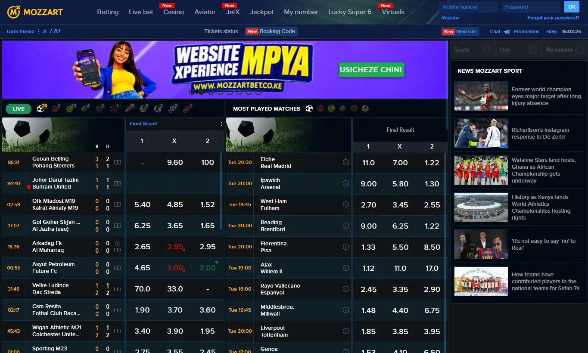The height and width of the screenshot is (353, 588).
Task: Show tennis in Most Played Matches
Action: point(332,108)
